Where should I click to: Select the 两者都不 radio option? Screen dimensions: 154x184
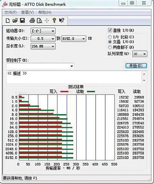pos(110,47)
